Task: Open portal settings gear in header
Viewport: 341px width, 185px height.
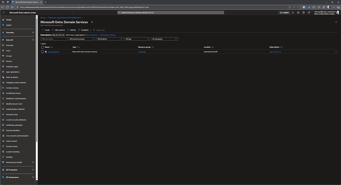Action: click(298, 12)
